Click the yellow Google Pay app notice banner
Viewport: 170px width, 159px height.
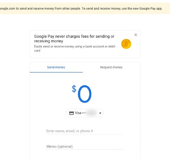85,9
